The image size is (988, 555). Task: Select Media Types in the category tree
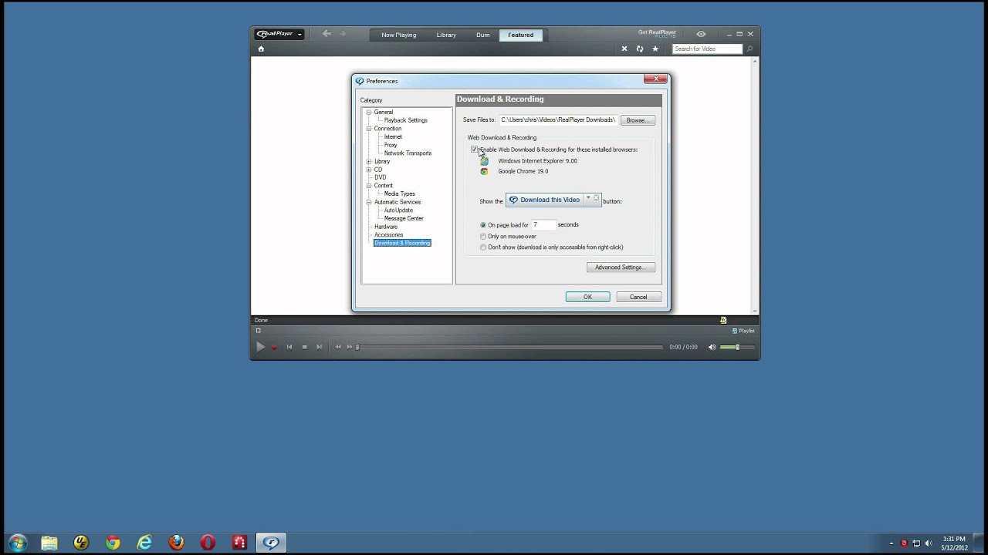[x=399, y=193]
